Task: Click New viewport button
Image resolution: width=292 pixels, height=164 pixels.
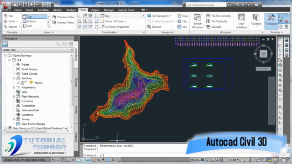Action: pos(182,16)
